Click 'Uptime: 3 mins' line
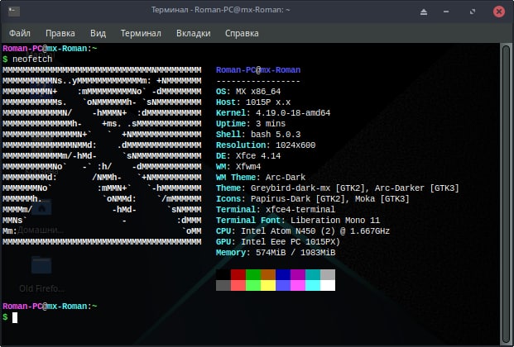The height and width of the screenshot is (347, 514). (251, 124)
